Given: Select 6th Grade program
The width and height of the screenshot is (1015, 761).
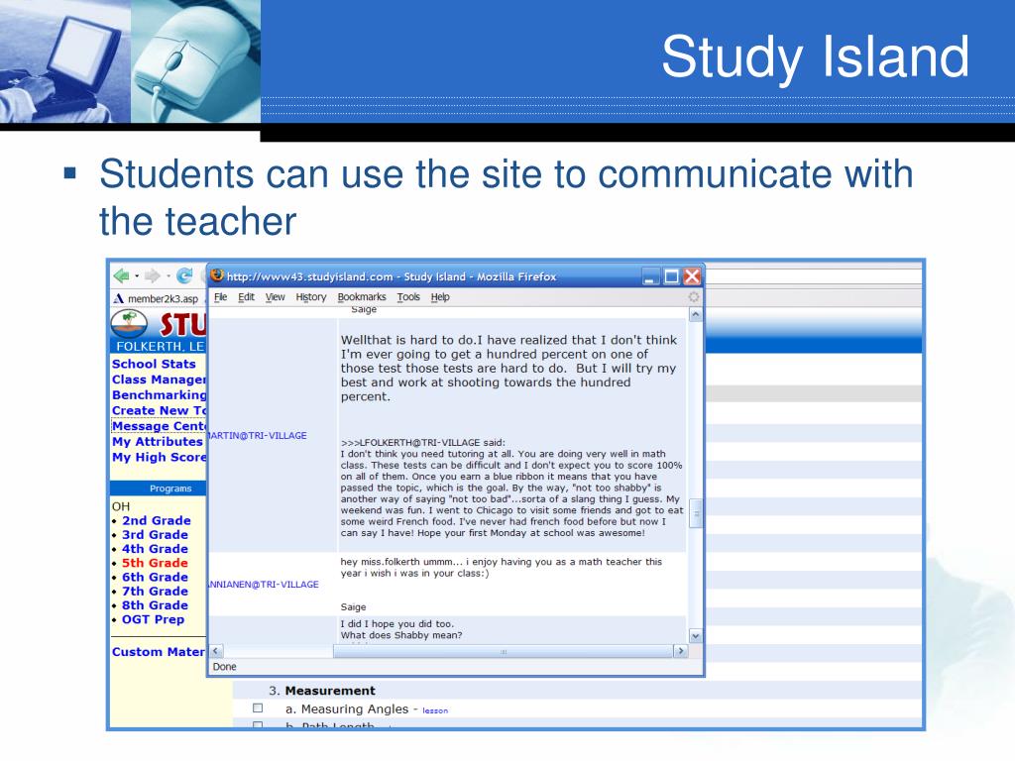Looking at the screenshot, I should tap(156, 578).
